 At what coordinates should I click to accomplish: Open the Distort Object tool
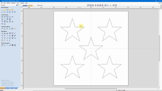point(12,29)
